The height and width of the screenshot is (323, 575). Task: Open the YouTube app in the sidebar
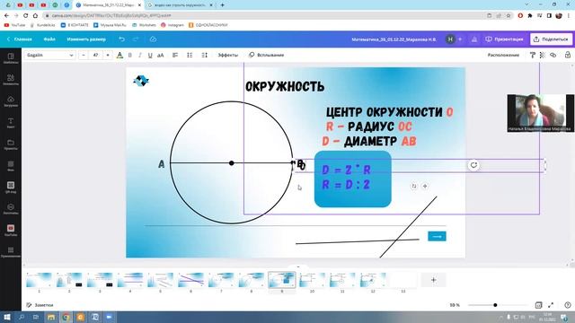(11, 230)
